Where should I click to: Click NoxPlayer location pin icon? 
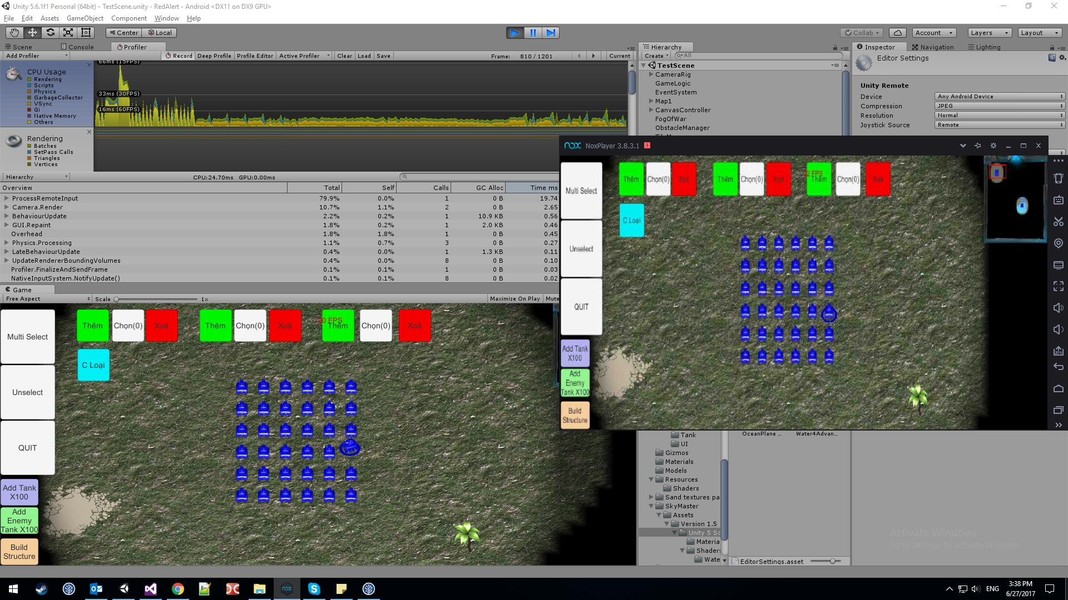click(1058, 243)
